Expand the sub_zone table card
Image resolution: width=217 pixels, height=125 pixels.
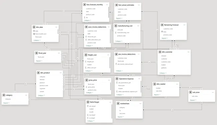(193, 100)
